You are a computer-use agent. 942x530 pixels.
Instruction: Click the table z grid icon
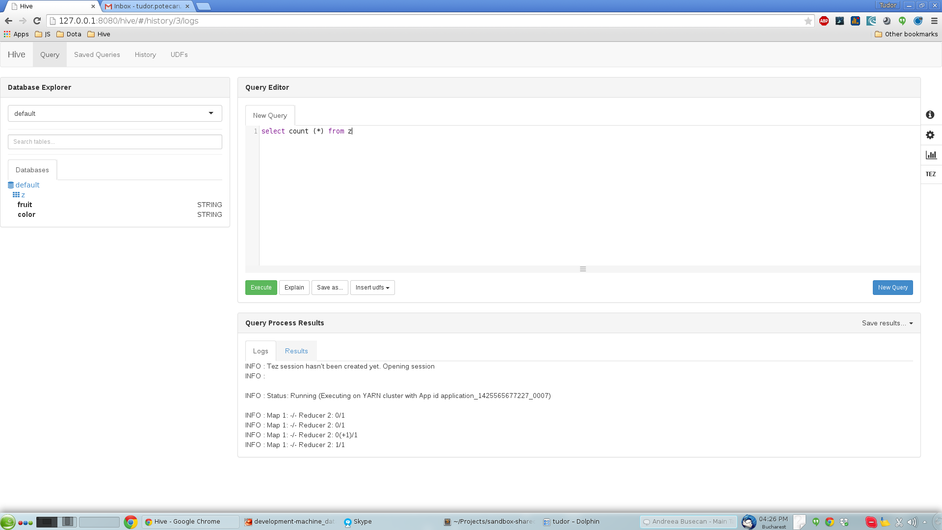coord(16,195)
